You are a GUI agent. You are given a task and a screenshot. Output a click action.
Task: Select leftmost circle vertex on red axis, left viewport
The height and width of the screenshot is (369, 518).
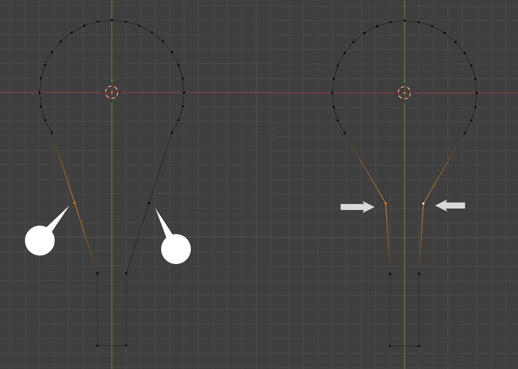click(39, 92)
